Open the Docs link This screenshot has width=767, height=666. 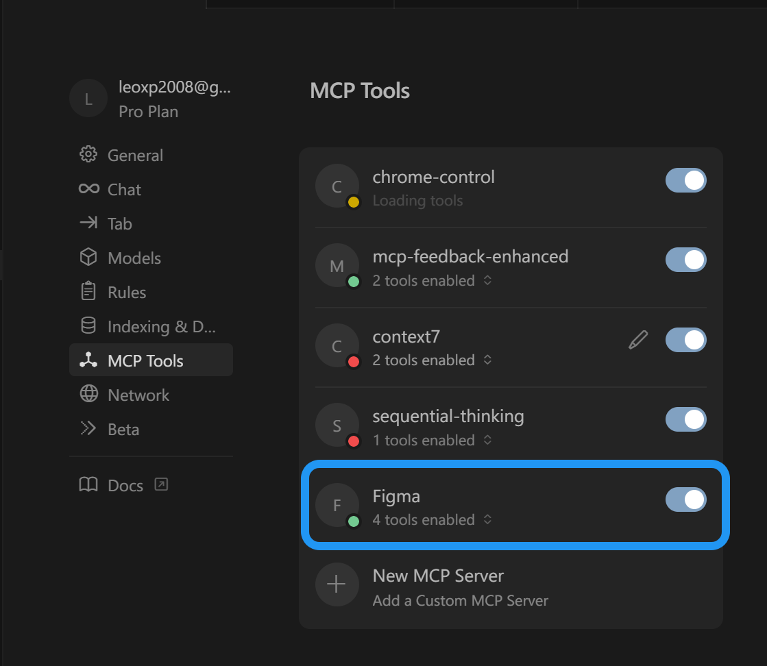coord(125,486)
